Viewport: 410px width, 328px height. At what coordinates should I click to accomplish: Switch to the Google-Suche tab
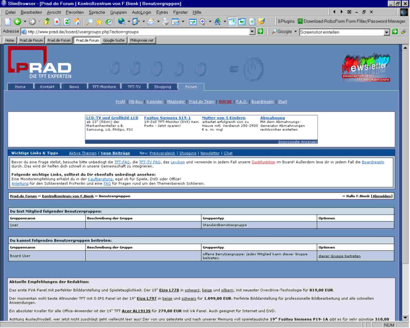tap(114, 40)
